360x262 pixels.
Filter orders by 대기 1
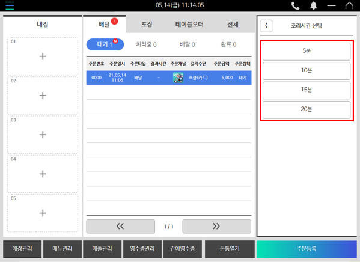[x=105, y=44]
